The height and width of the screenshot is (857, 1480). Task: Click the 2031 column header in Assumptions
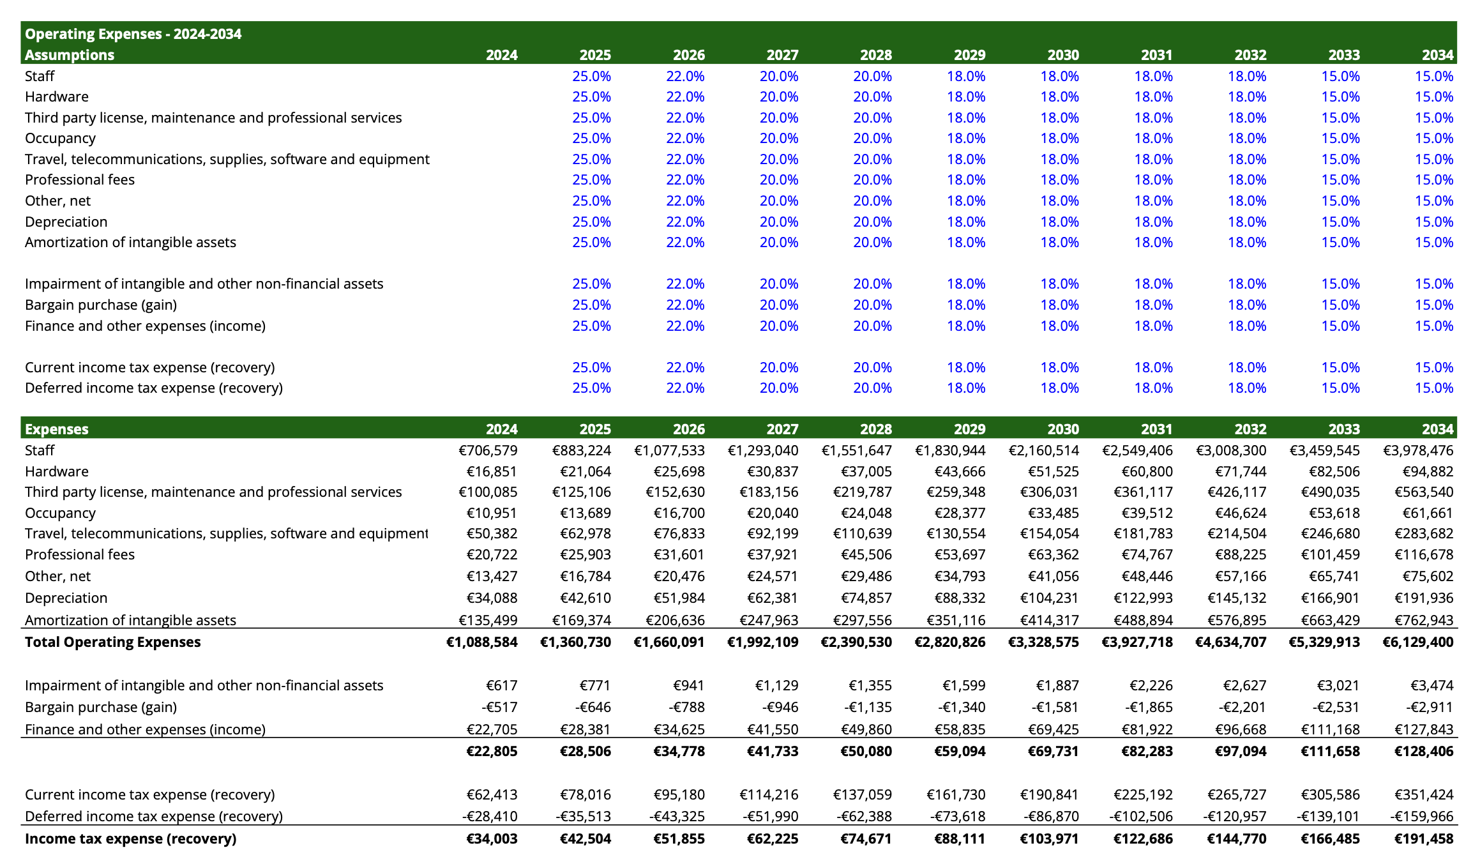tap(1156, 55)
